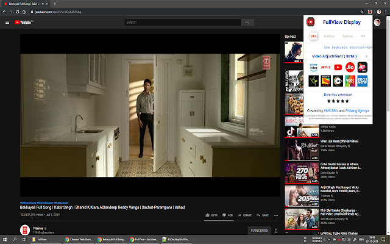
Task: Open the Jio icon in the popup
Action: (x=350, y=67)
